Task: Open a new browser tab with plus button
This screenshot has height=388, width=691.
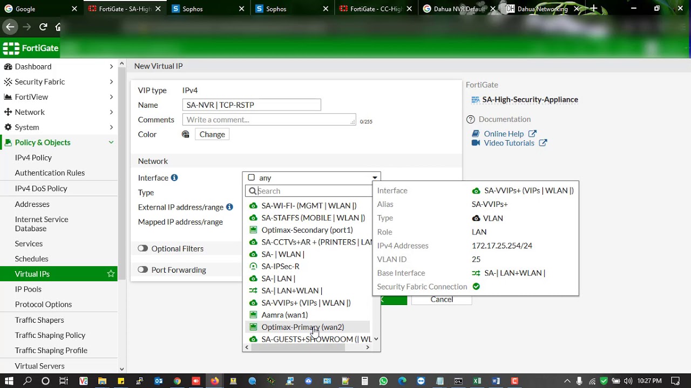Action: tap(593, 9)
